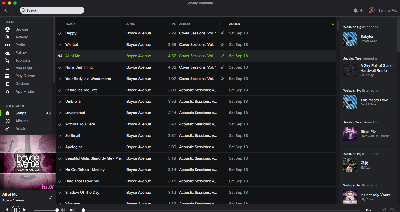Image resolution: width=400 pixels, height=212 pixels.
Task: Click the link icon beside Happy
Action: (x=222, y=33)
